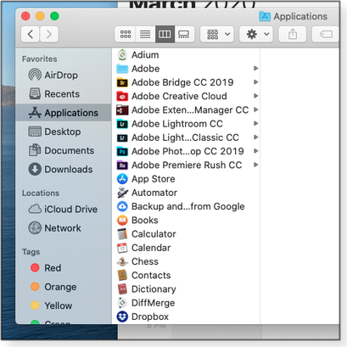Go back with the left arrow button

(x=31, y=34)
